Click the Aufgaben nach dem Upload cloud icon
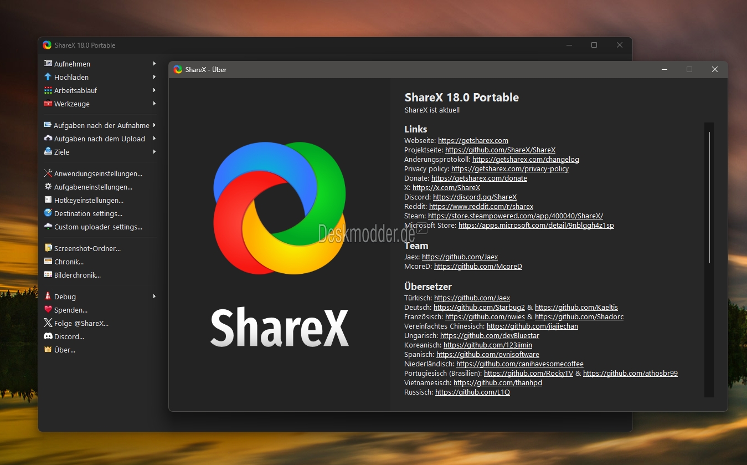Viewport: 747px width, 465px height. 48,139
